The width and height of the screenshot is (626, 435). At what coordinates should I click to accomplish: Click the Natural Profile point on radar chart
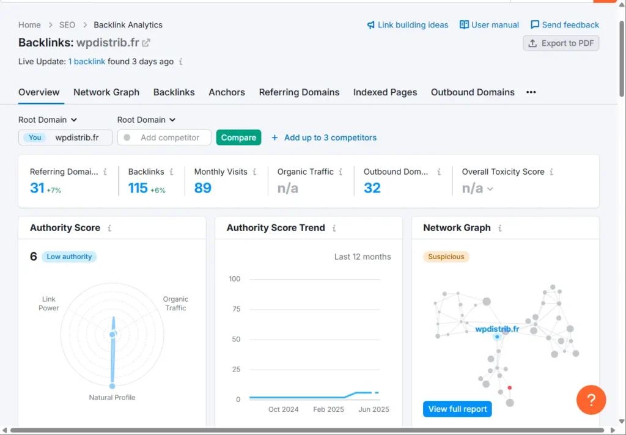click(112, 386)
